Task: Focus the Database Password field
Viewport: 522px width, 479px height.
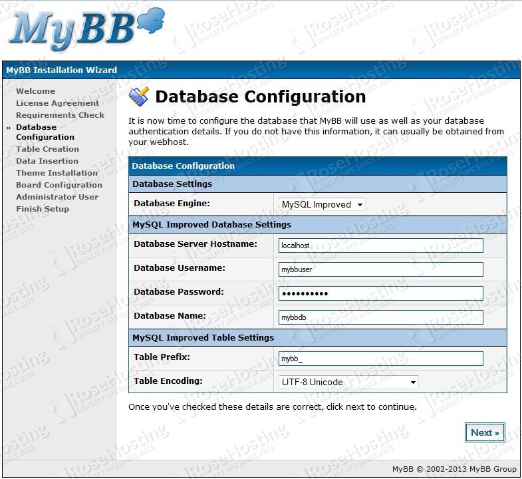Action: (381, 293)
